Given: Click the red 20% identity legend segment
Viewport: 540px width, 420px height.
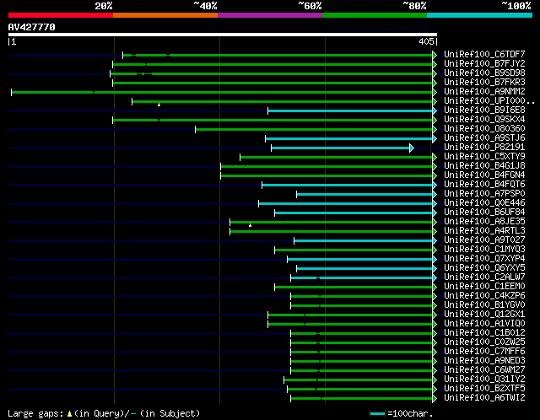Looking at the screenshot, I should click(61, 15).
